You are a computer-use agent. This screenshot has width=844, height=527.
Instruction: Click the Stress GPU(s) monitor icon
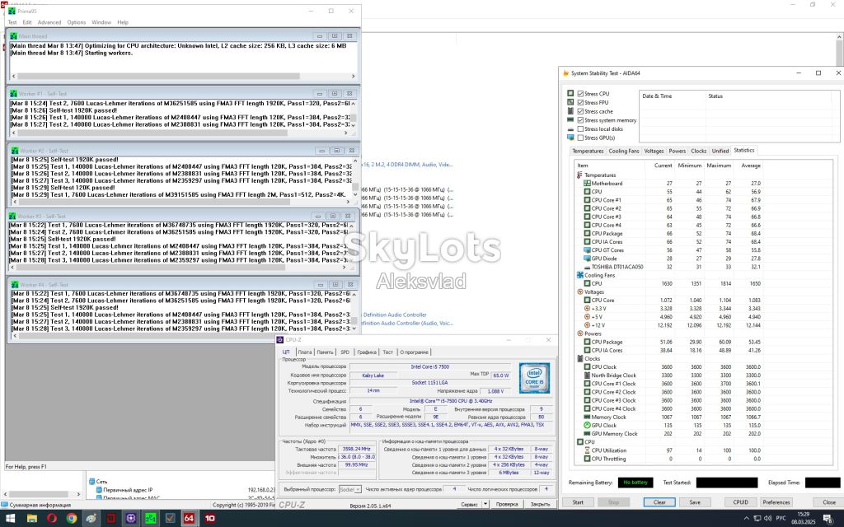pyautogui.click(x=570, y=138)
